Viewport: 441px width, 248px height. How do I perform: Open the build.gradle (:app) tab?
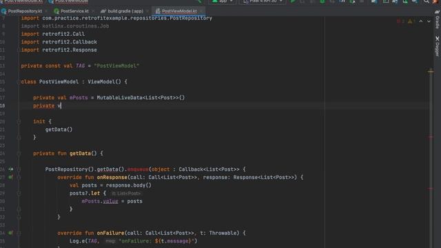click(125, 11)
